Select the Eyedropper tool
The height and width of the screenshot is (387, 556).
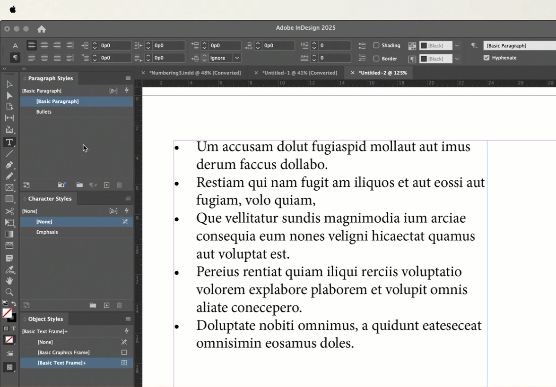(9, 270)
